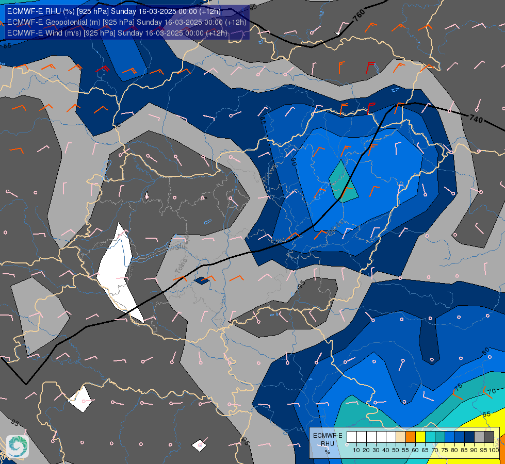The height and width of the screenshot is (464, 505).
Task: Click the bright blue 75–80 legend swatch
Action: pos(450,437)
